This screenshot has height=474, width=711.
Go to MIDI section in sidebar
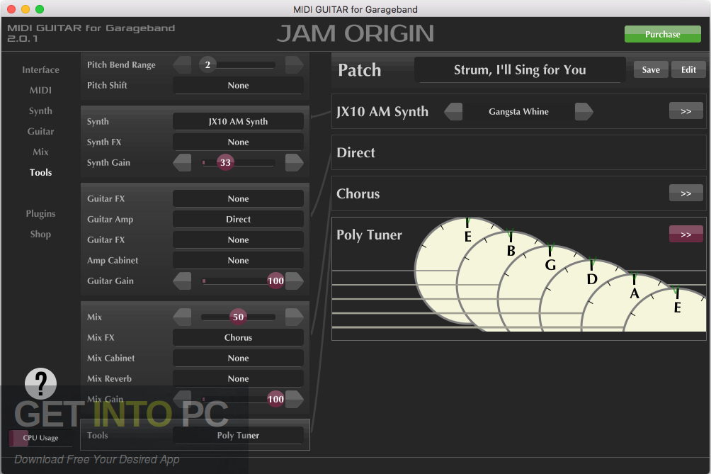pyautogui.click(x=41, y=90)
